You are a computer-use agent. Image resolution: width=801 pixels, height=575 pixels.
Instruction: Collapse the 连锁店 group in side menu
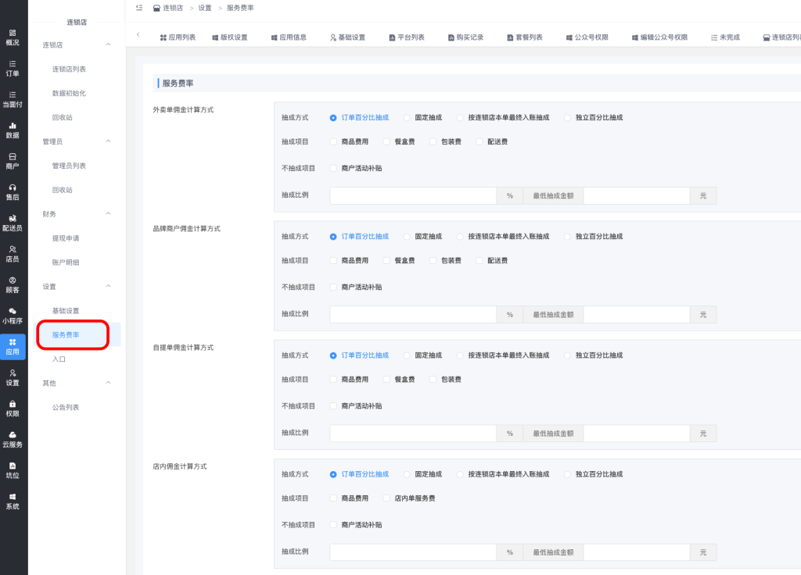click(108, 45)
